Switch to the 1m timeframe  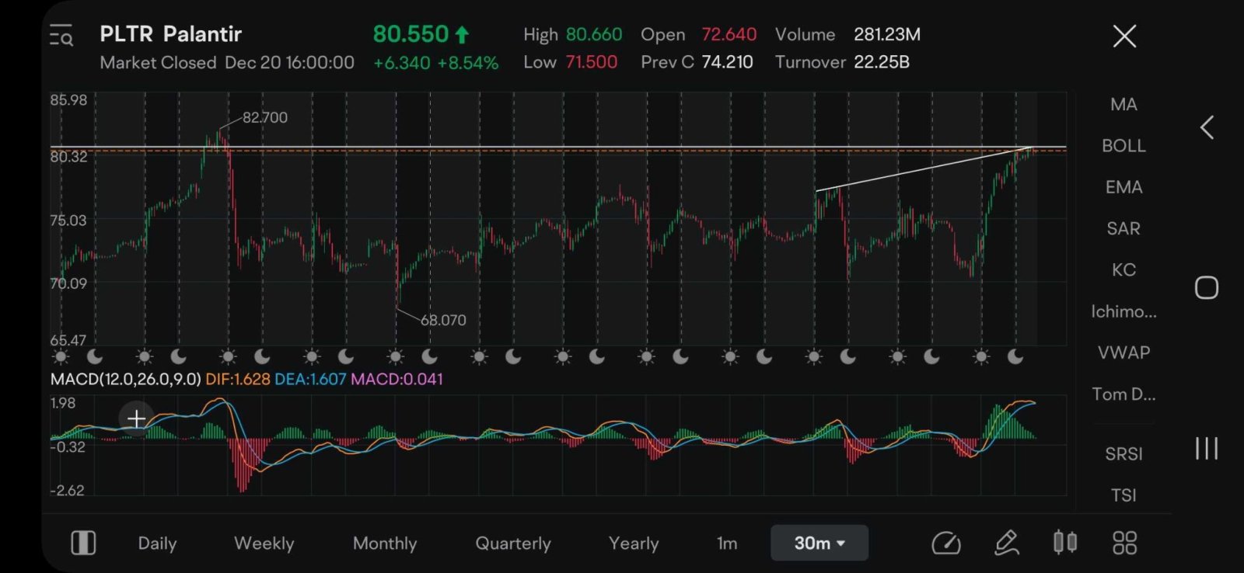pos(727,543)
